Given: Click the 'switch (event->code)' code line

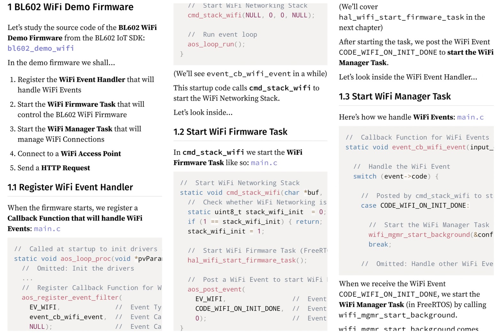Looking at the screenshot, I should 396,176.
